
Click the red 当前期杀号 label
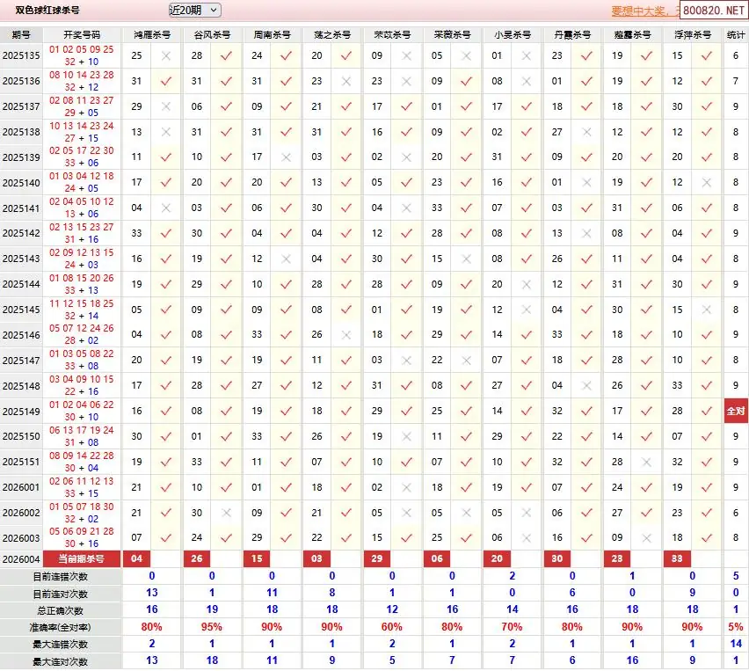[x=82, y=559]
